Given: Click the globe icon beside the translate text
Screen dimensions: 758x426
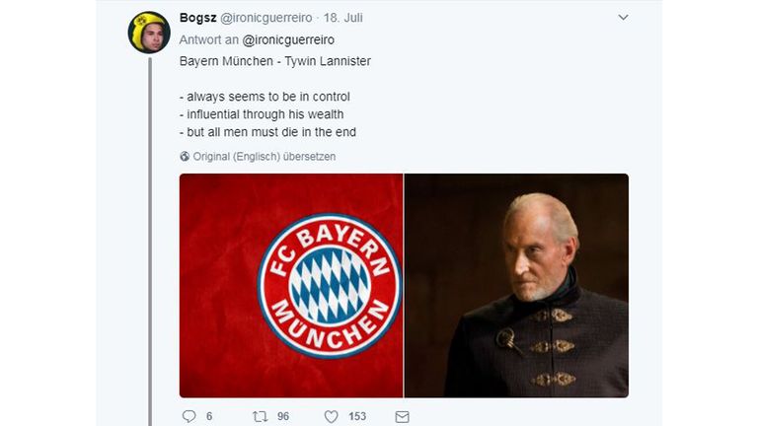Looking at the screenshot, I should coord(185,157).
